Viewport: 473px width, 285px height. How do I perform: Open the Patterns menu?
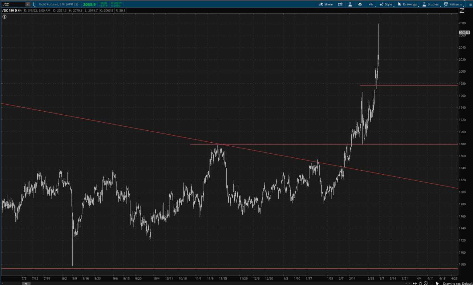point(453,4)
